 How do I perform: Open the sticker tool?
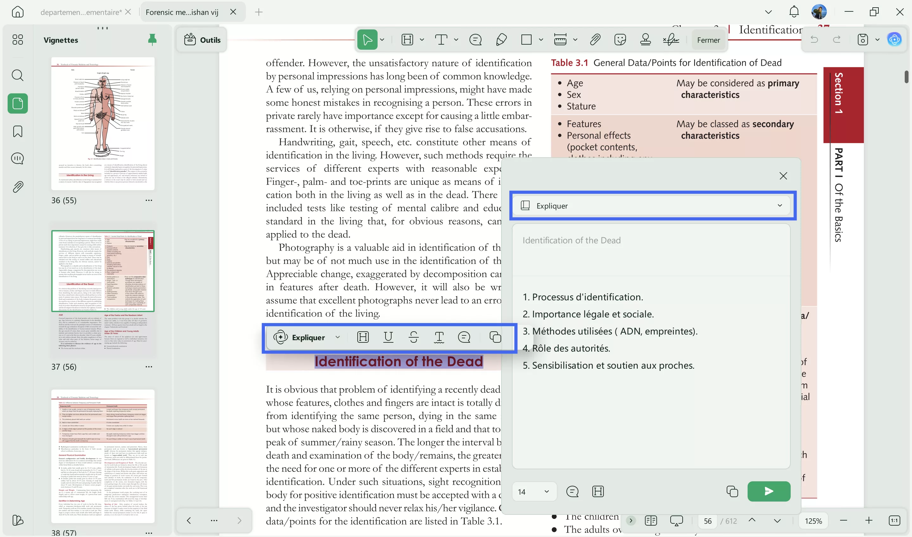620,40
